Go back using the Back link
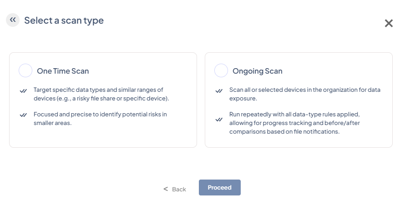Image resolution: width=400 pixels, height=200 pixels. pyautogui.click(x=179, y=189)
